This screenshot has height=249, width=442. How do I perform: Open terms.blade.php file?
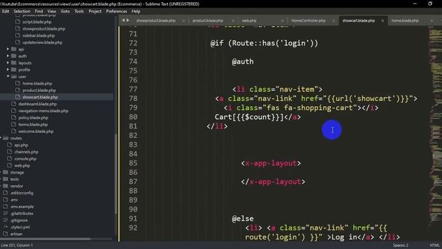33,124
